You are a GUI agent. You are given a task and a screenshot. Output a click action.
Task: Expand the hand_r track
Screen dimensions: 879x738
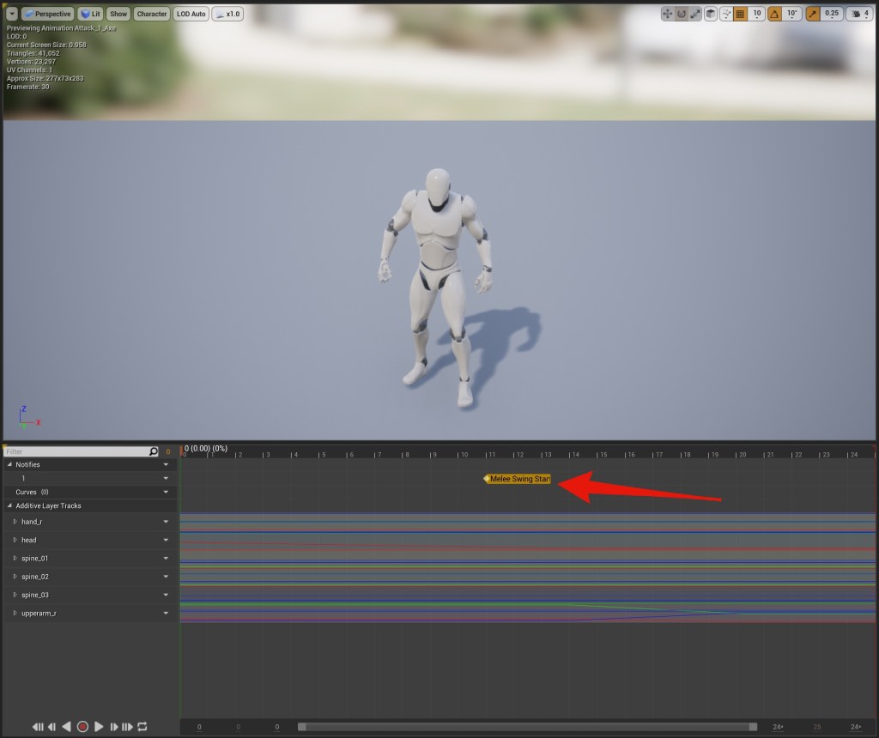click(x=15, y=522)
